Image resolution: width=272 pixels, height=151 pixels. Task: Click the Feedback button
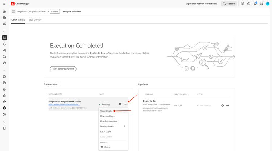click(229, 4)
